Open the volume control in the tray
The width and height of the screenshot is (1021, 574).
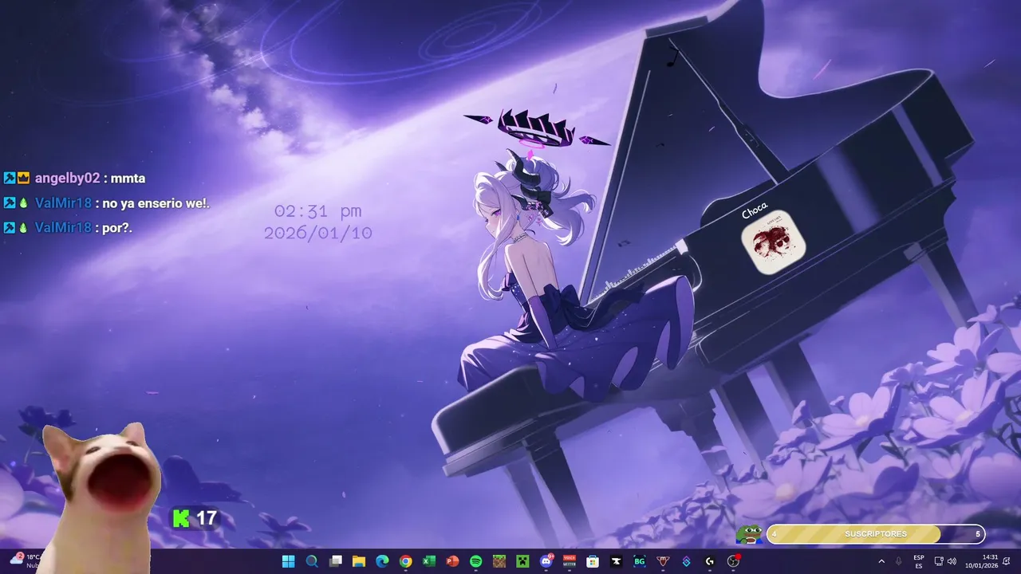[952, 561]
